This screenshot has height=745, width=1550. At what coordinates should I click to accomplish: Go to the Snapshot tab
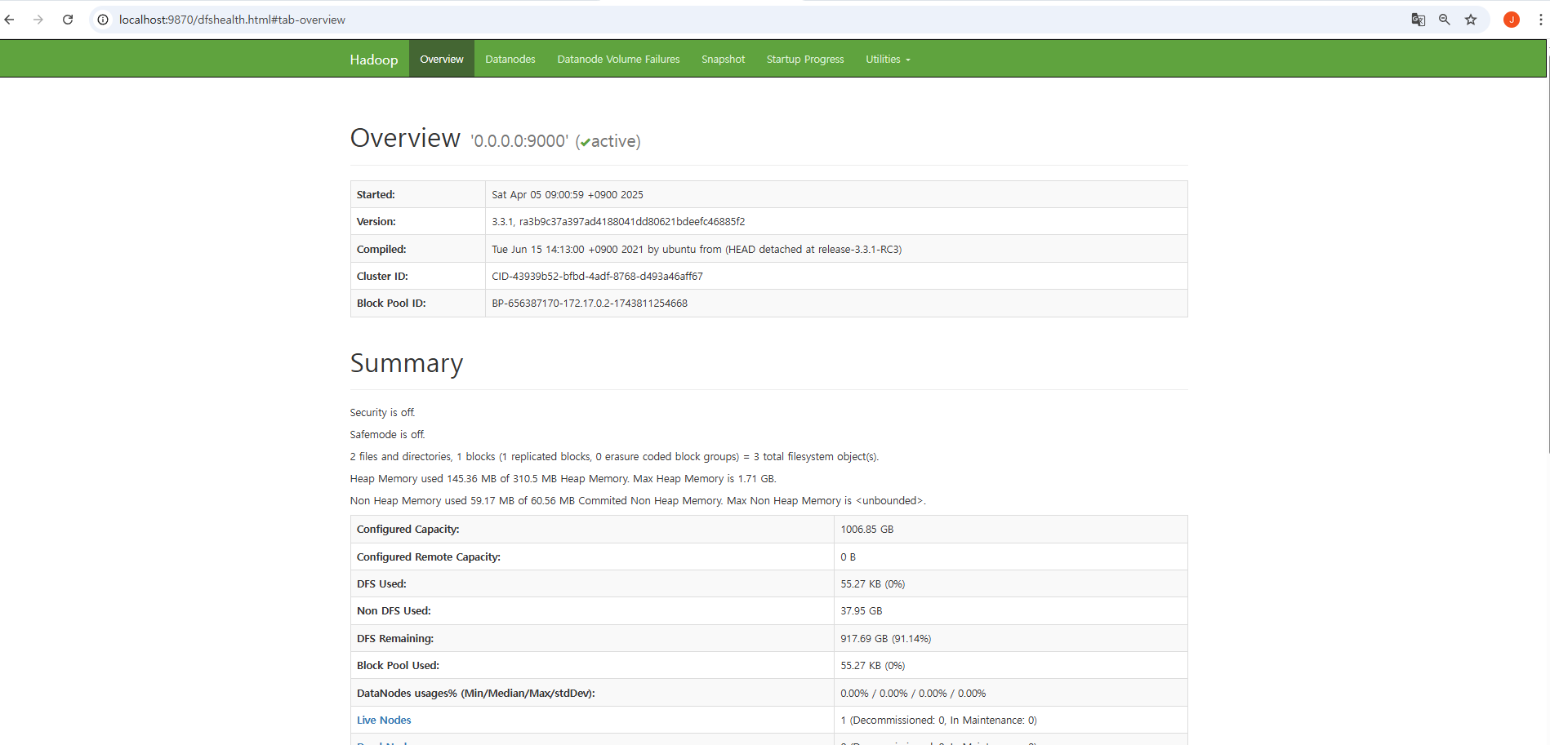point(723,59)
